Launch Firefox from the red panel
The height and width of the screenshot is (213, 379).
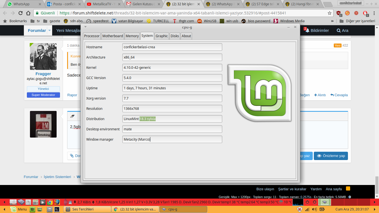coord(57,202)
